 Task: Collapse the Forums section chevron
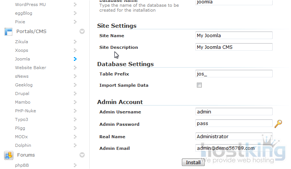[82, 155]
